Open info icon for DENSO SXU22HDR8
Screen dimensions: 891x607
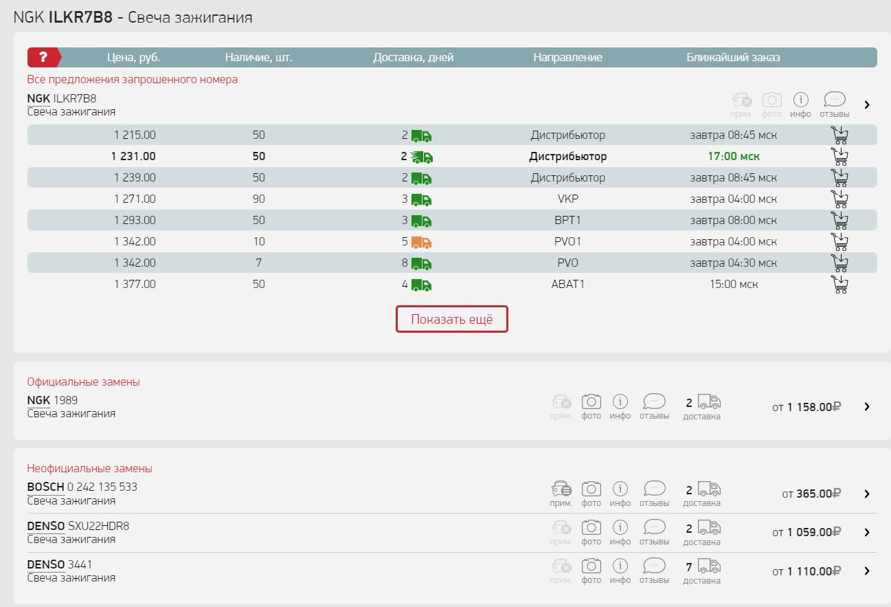(x=620, y=533)
